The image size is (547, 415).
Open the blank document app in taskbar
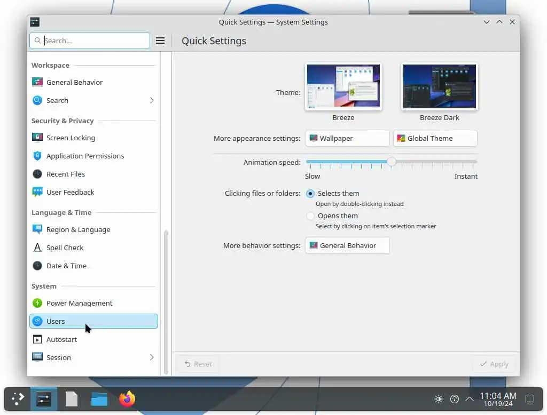(x=72, y=399)
